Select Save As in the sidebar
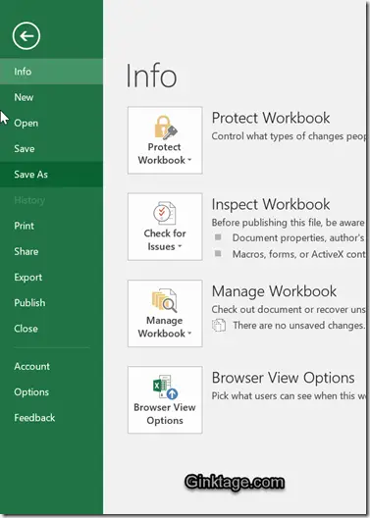Image resolution: width=370 pixels, height=518 pixels. point(51,174)
